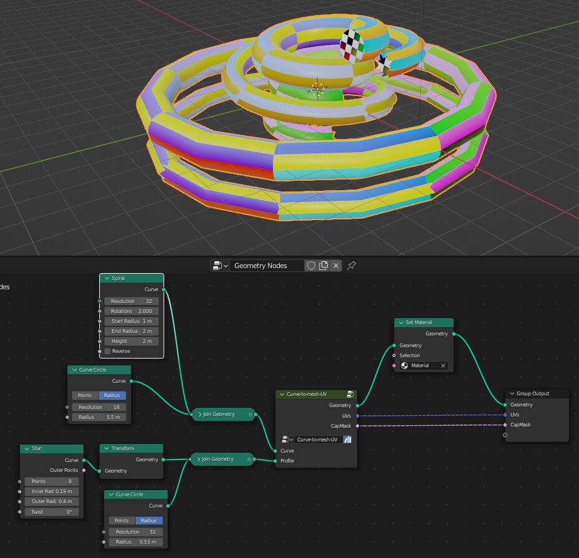The height and width of the screenshot is (558, 579).
Task: Unlink the node tree with the X icon in header
Action: pyautogui.click(x=336, y=265)
